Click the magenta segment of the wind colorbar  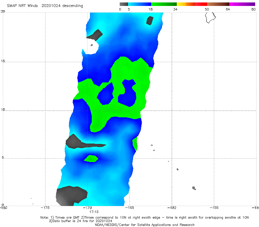tap(242, 4)
